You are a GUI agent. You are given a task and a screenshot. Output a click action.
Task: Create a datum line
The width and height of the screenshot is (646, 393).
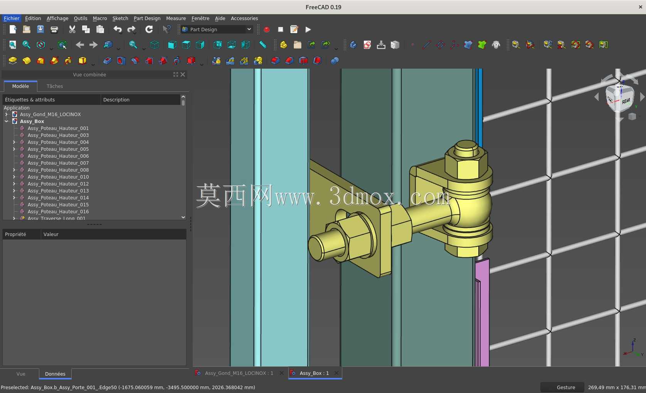426,45
